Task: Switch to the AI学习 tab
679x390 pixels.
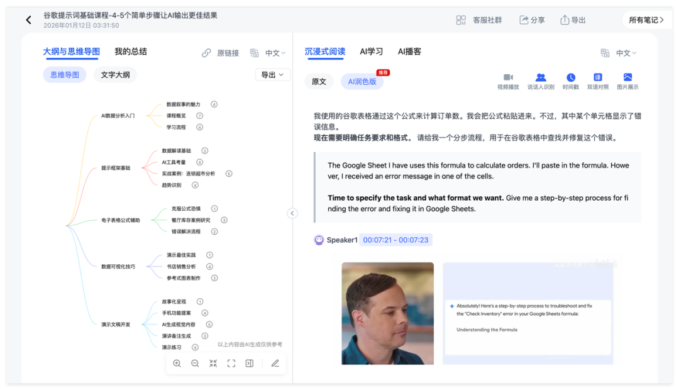Action: coord(371,52)
